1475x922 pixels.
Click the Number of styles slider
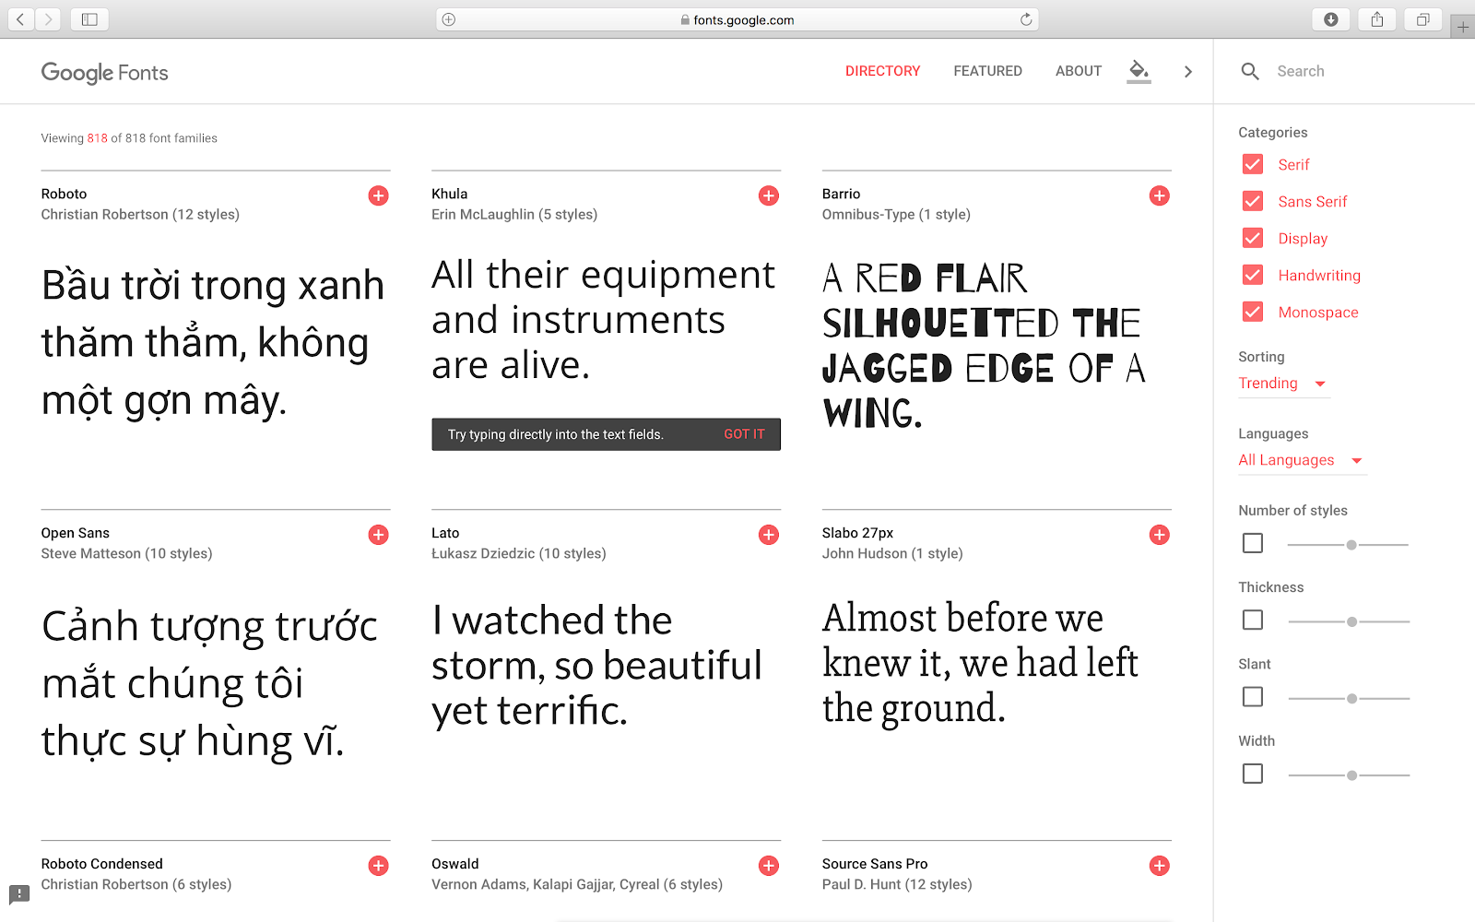1348,545
